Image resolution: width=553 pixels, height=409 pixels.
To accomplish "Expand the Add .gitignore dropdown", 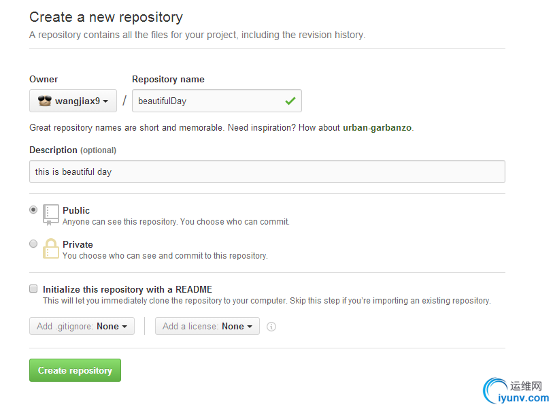I will [x=82, y=326].
